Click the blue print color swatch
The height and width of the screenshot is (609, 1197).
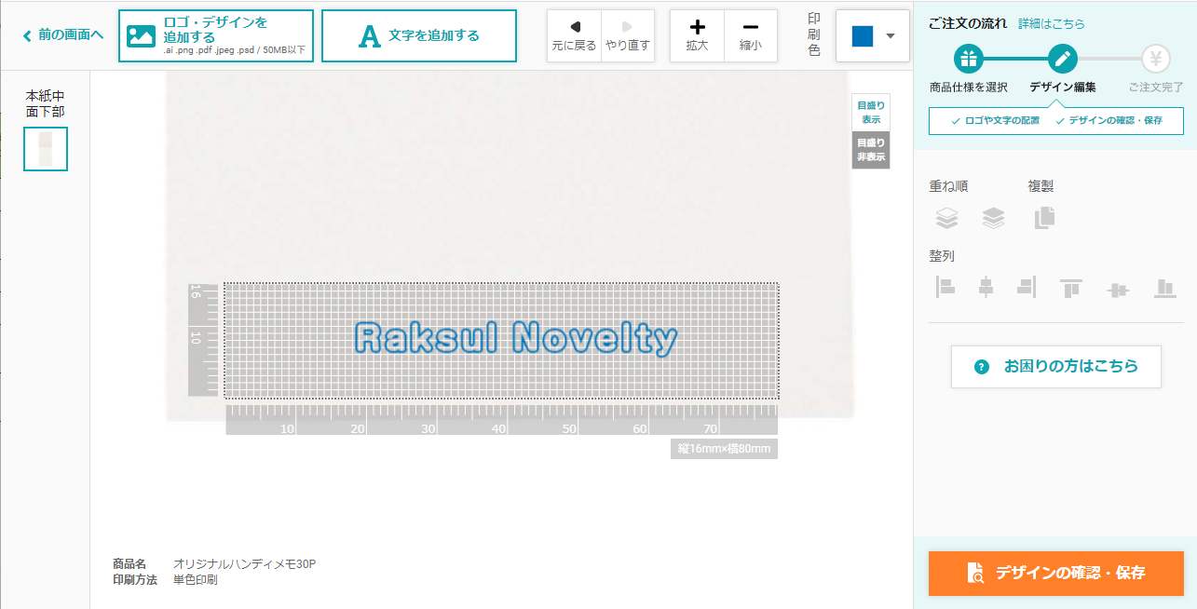point(863,36)
